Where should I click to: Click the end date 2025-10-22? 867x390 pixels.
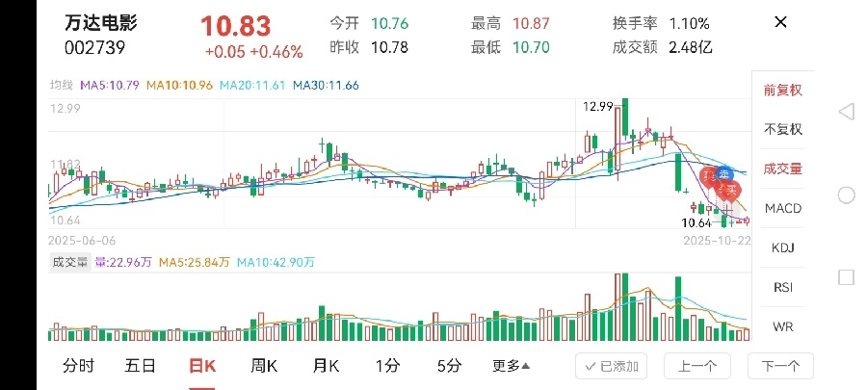[x=717, y=241]
